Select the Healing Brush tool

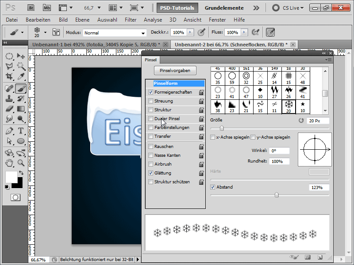point(9,88)
